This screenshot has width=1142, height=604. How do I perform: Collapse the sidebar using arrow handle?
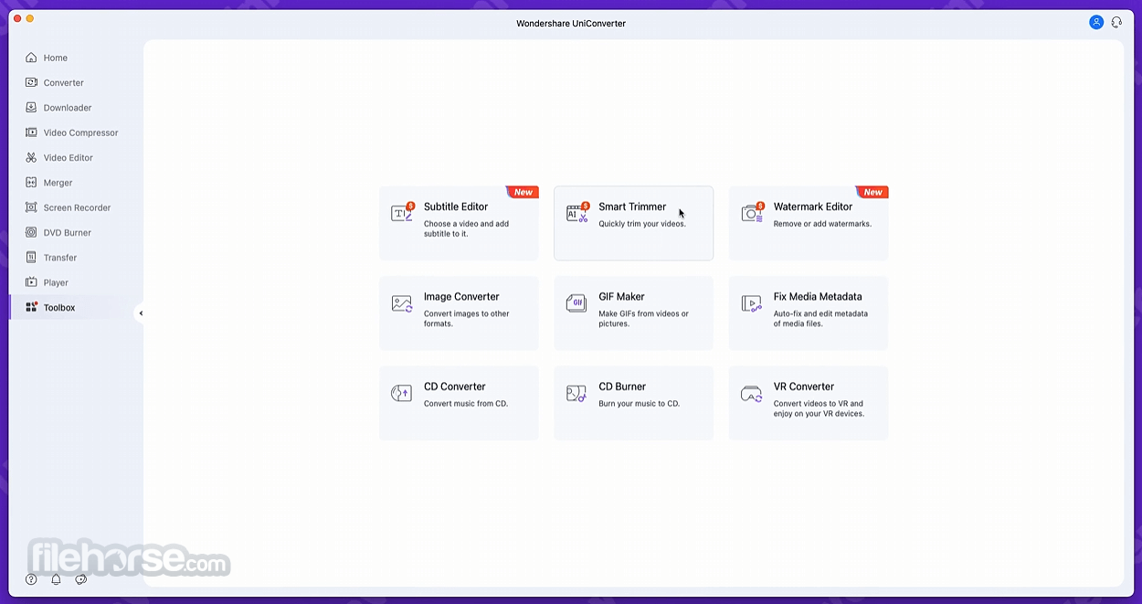pos(140,313)
